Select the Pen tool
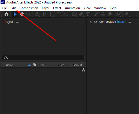Image resolution: width=139 pixels, height=114 pixels. [81, 14]
